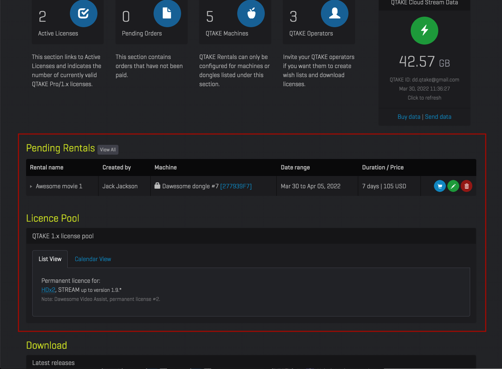The height and width of the screenshot is (369, 502).
Task: Click the QTAKE Operators label
Action: point(311,33)
